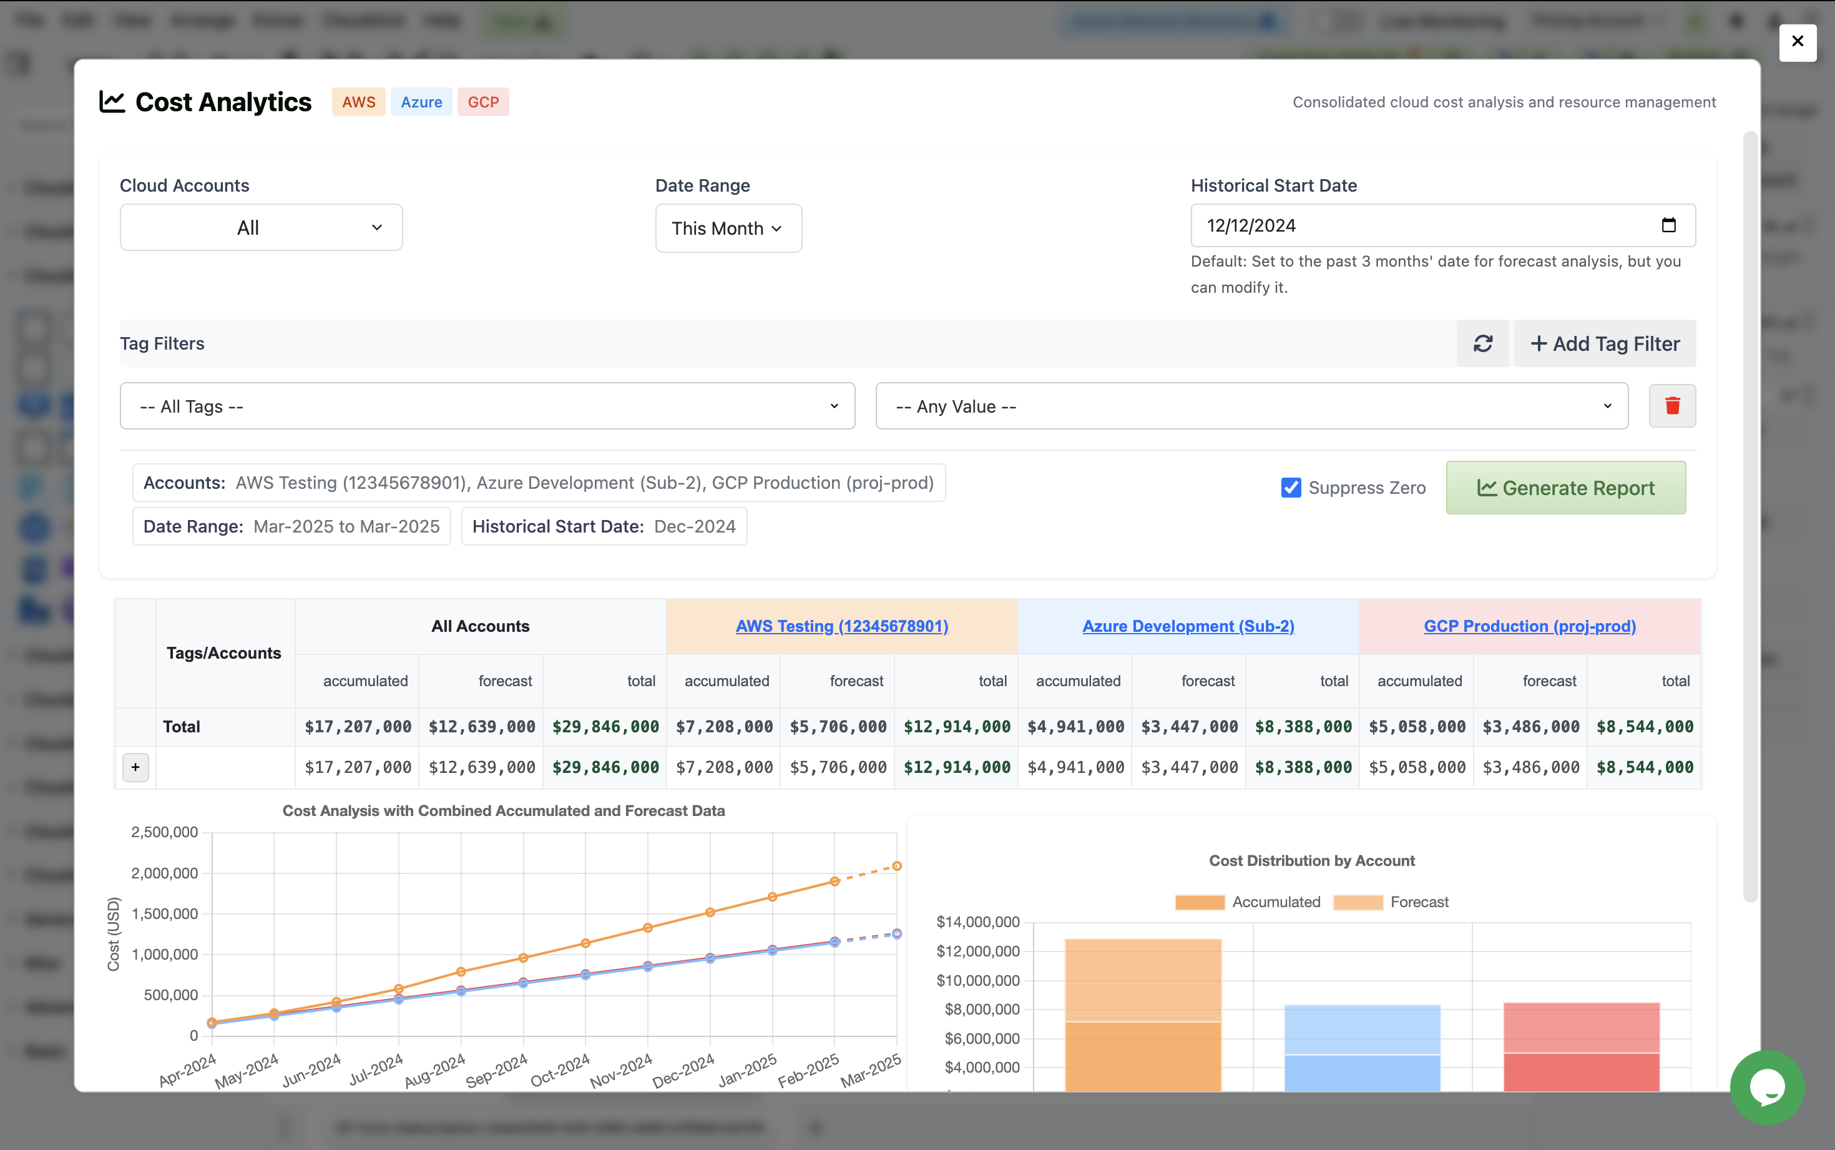Toggle Accumulated legend in distribution chart
This screenshot has width=1835, height=1150.
(1248, 902)
